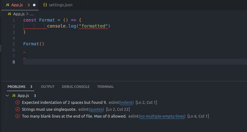
Task: Follow the no-multiple-empty-lines rule link
Action: 162,116
